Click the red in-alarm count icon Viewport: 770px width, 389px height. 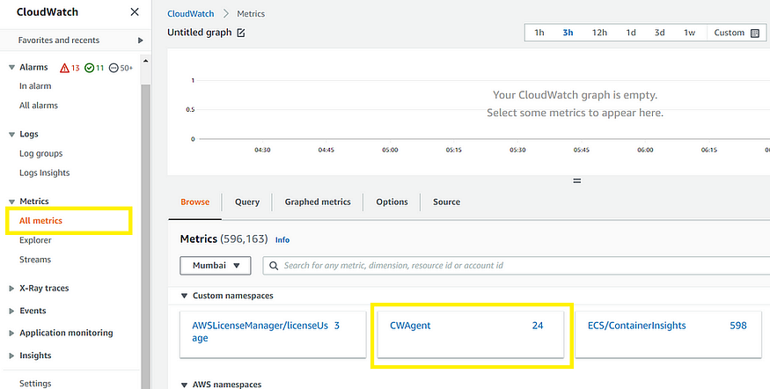64,68
